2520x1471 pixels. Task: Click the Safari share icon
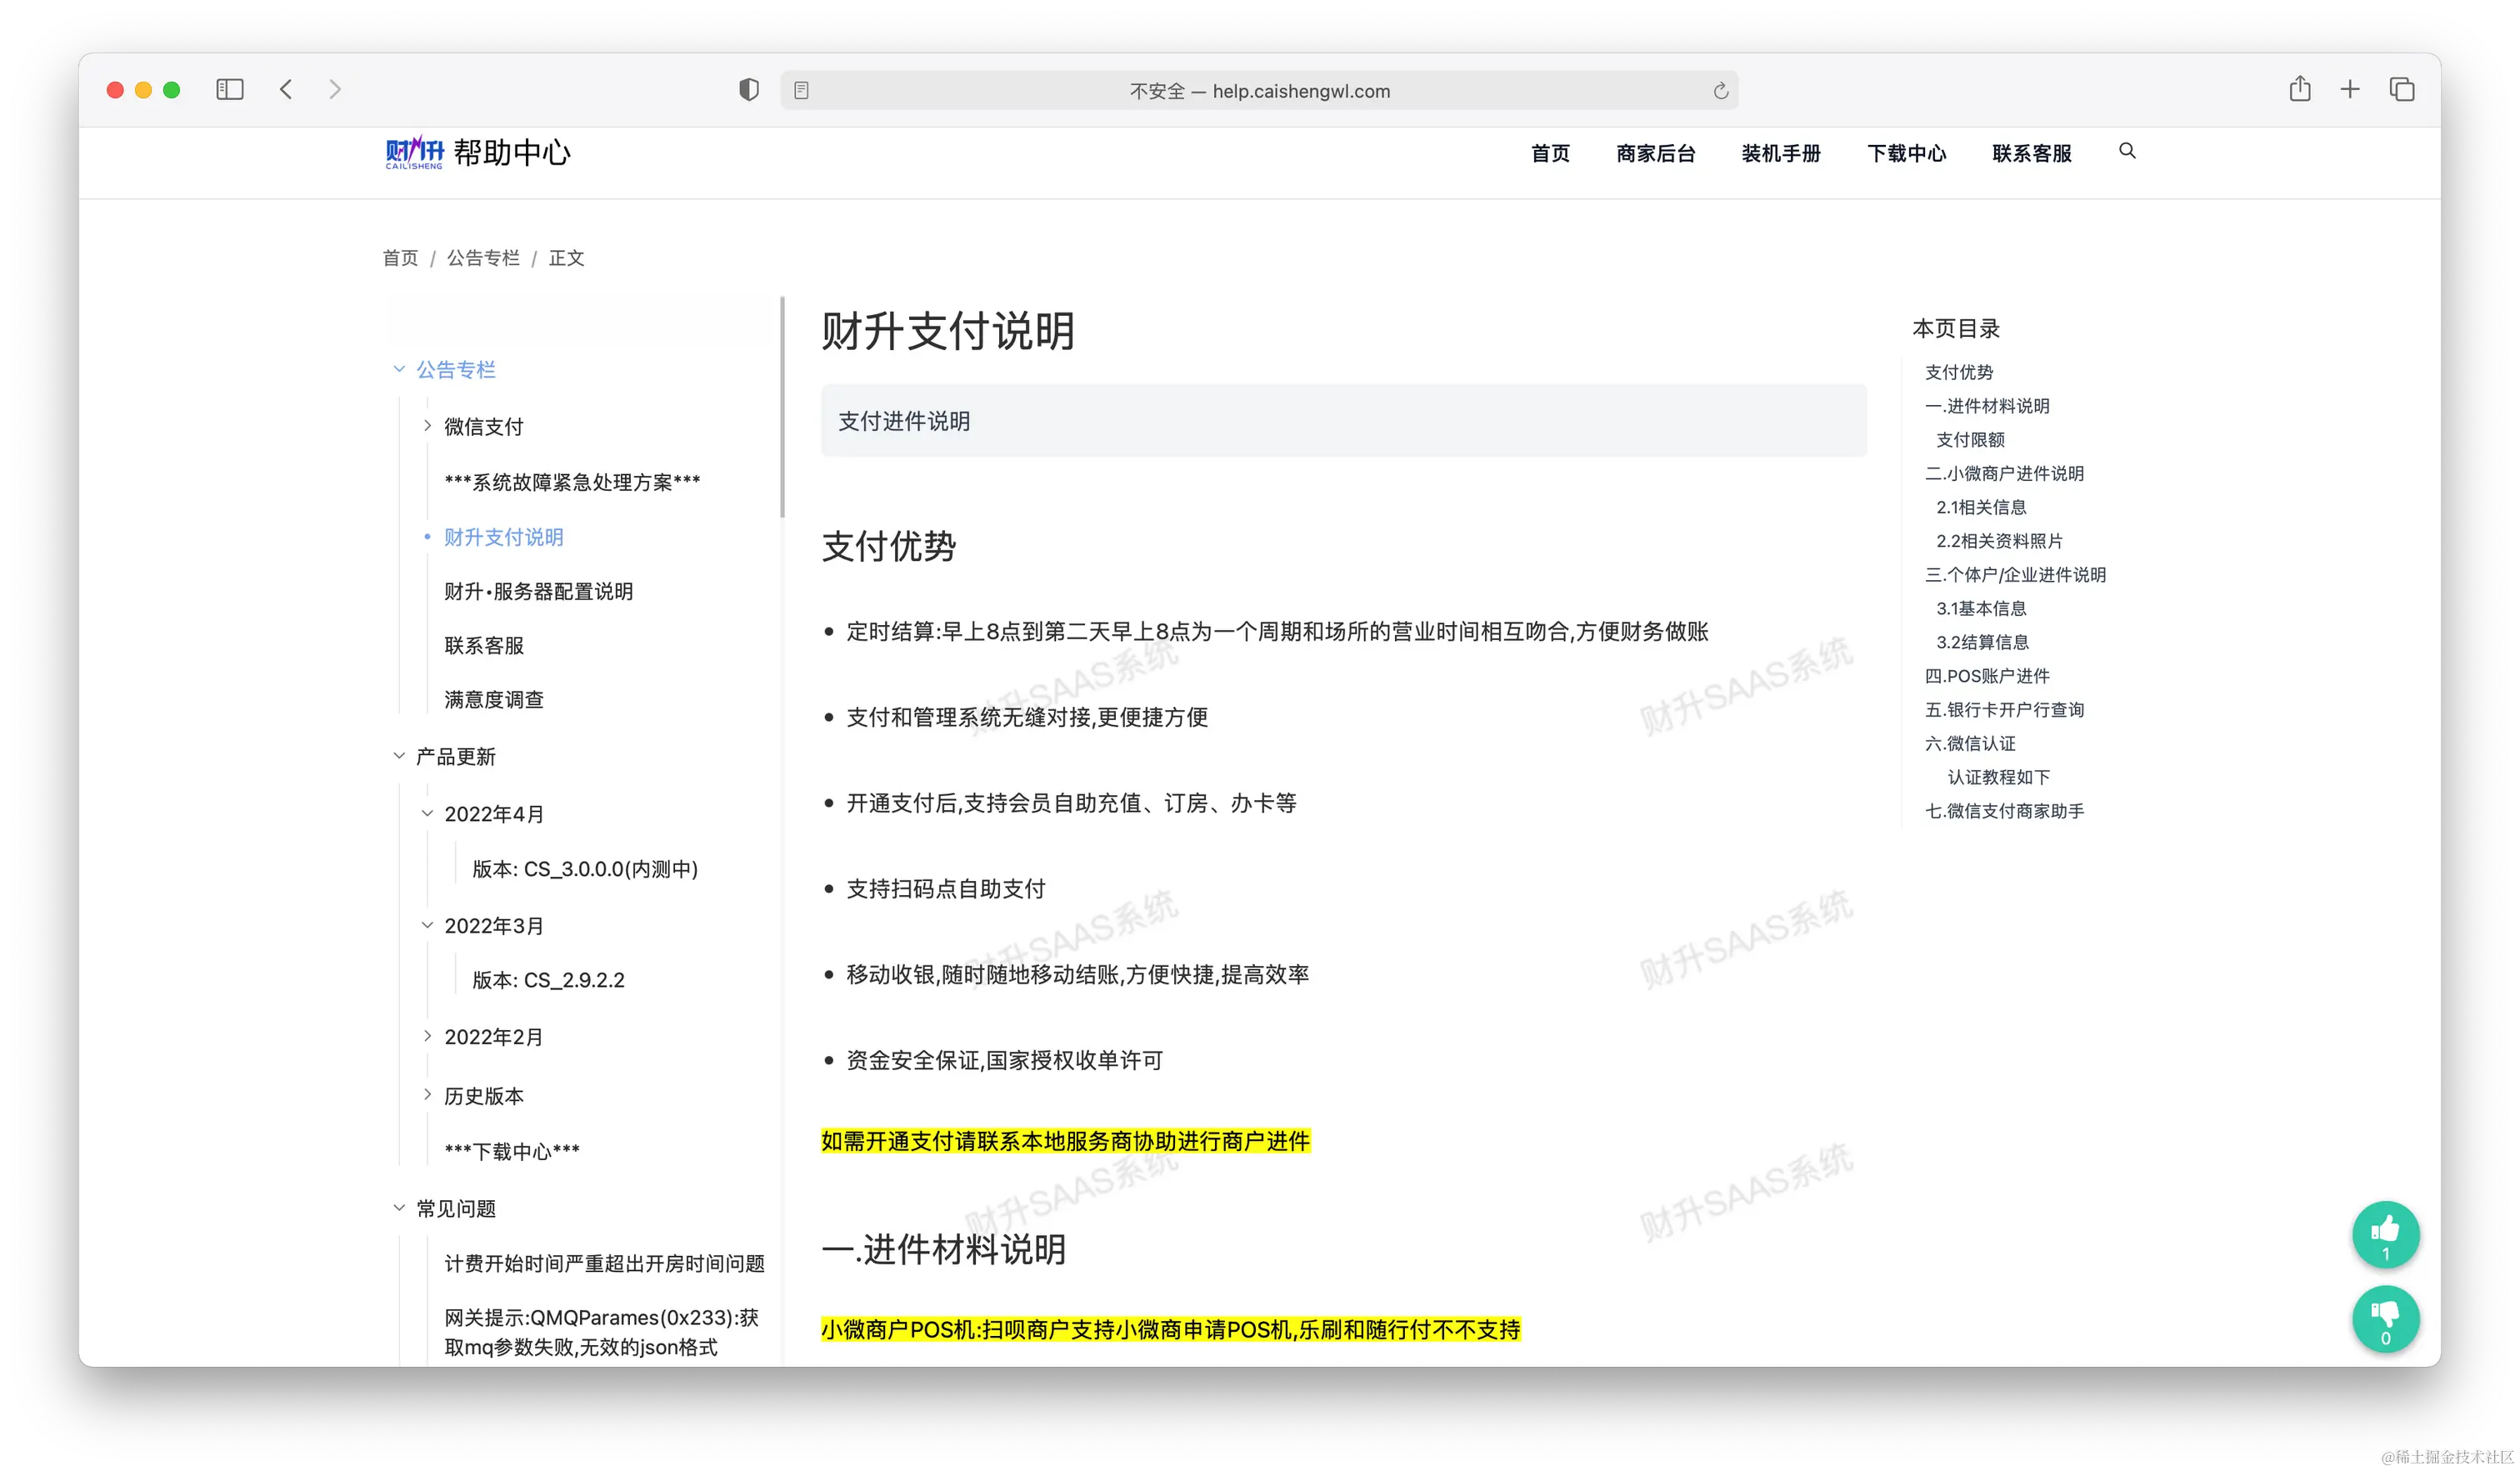[2300, 90]
